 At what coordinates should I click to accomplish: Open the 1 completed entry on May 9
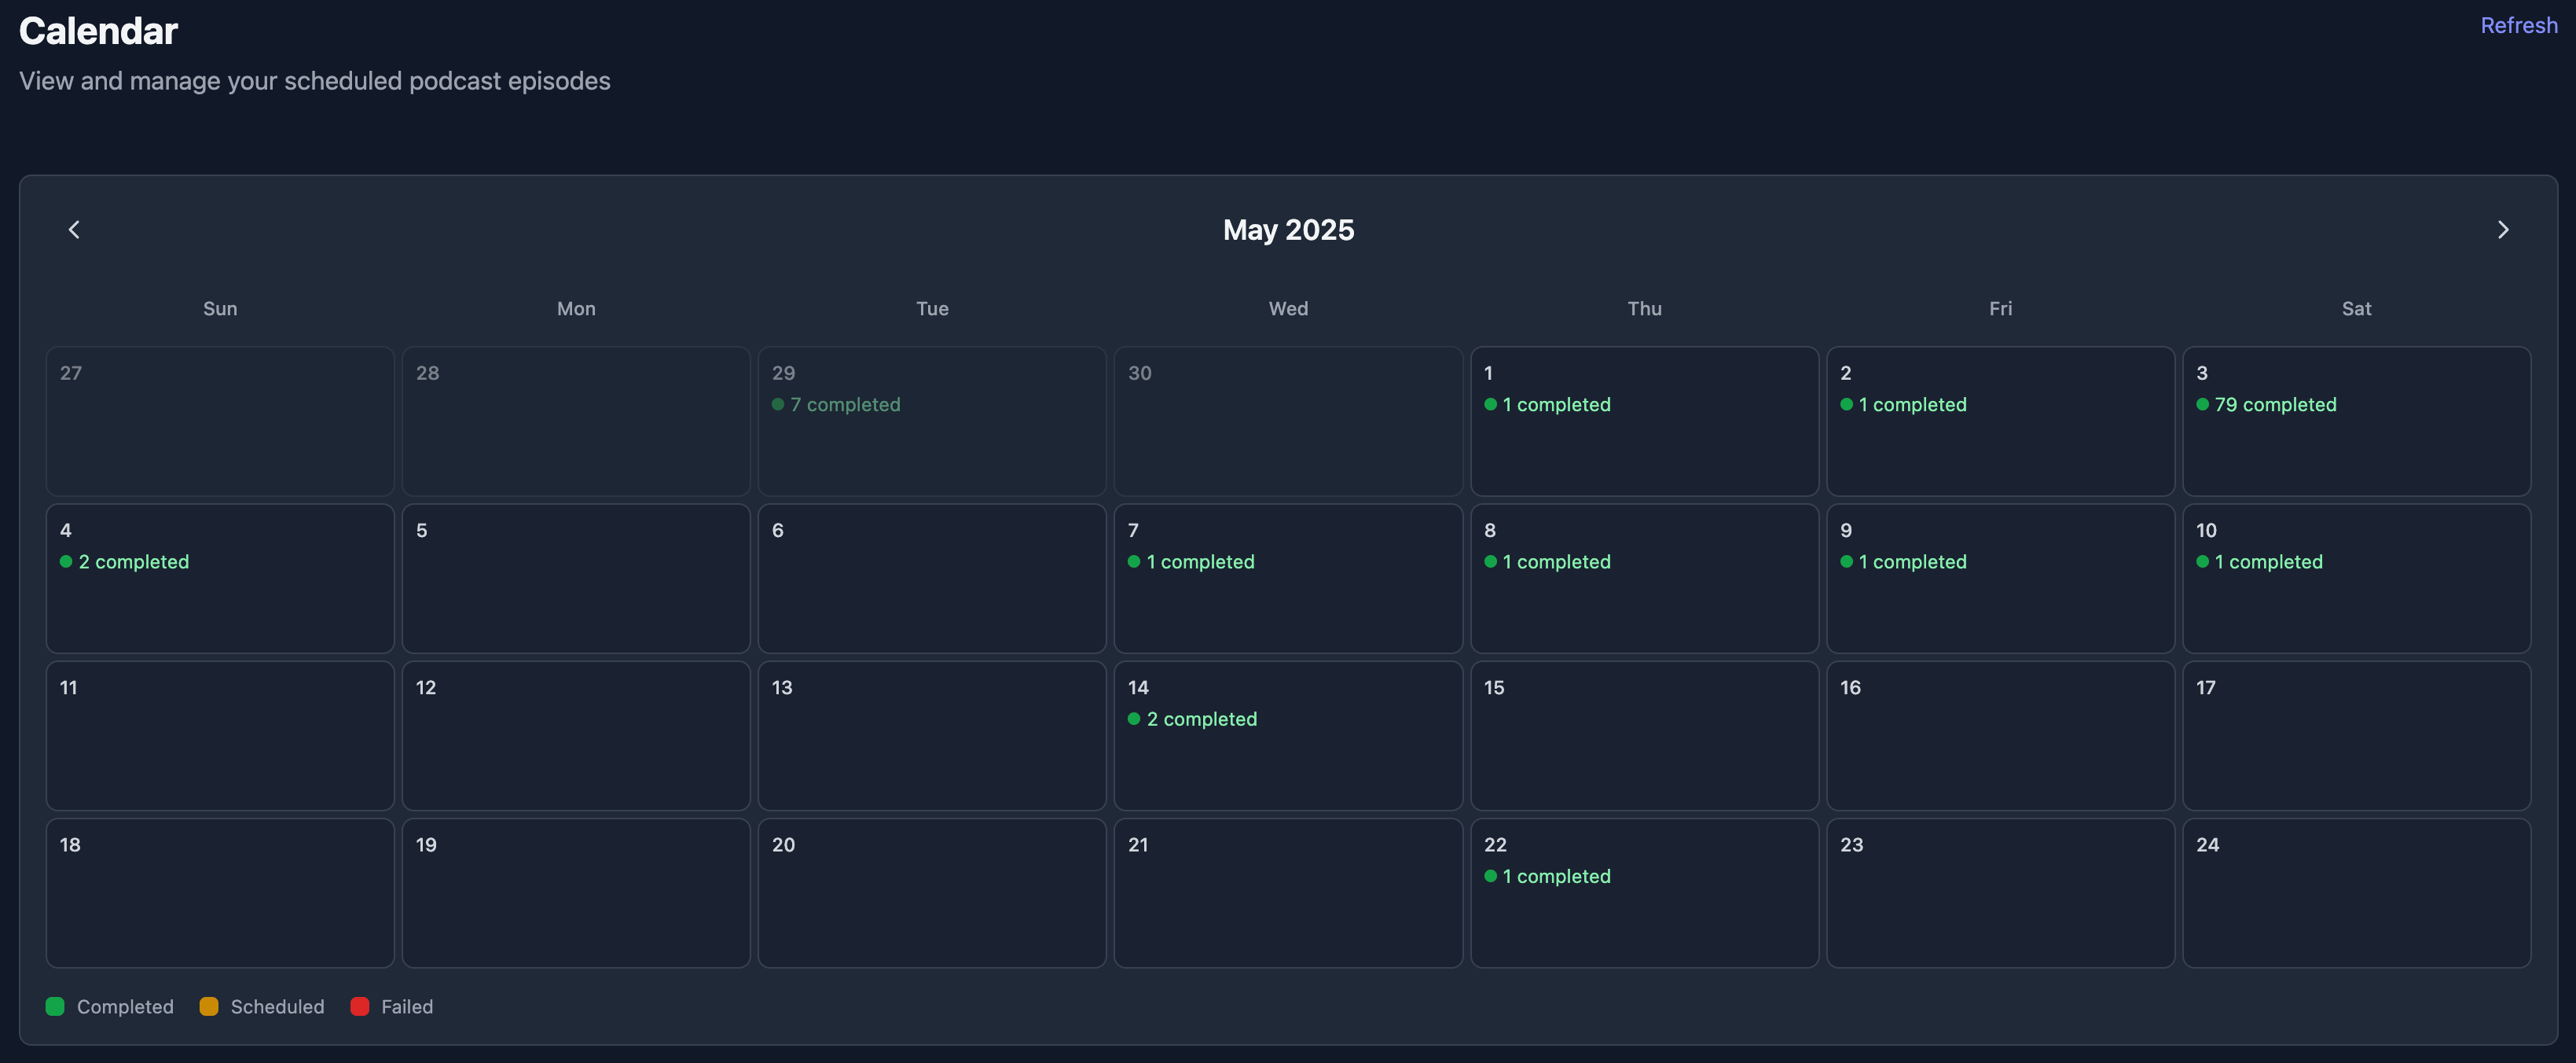coord(1911,561)
